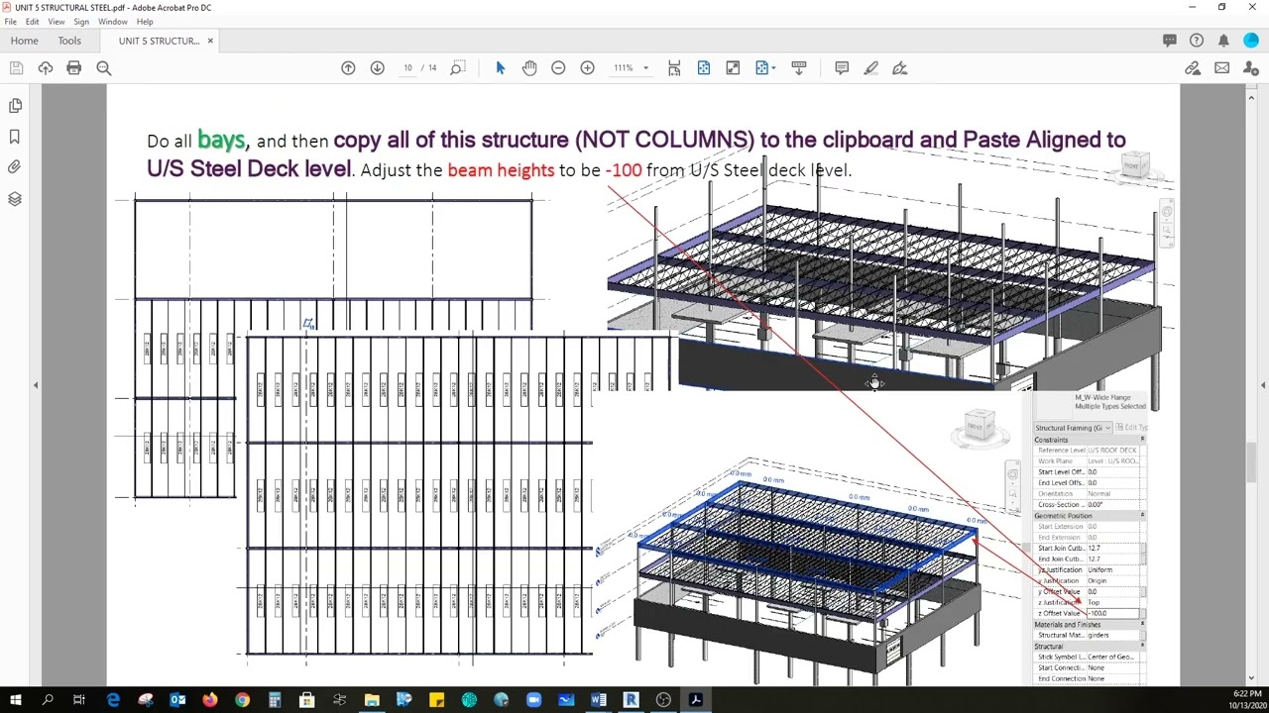Switch to full screen mode icon

733,67
